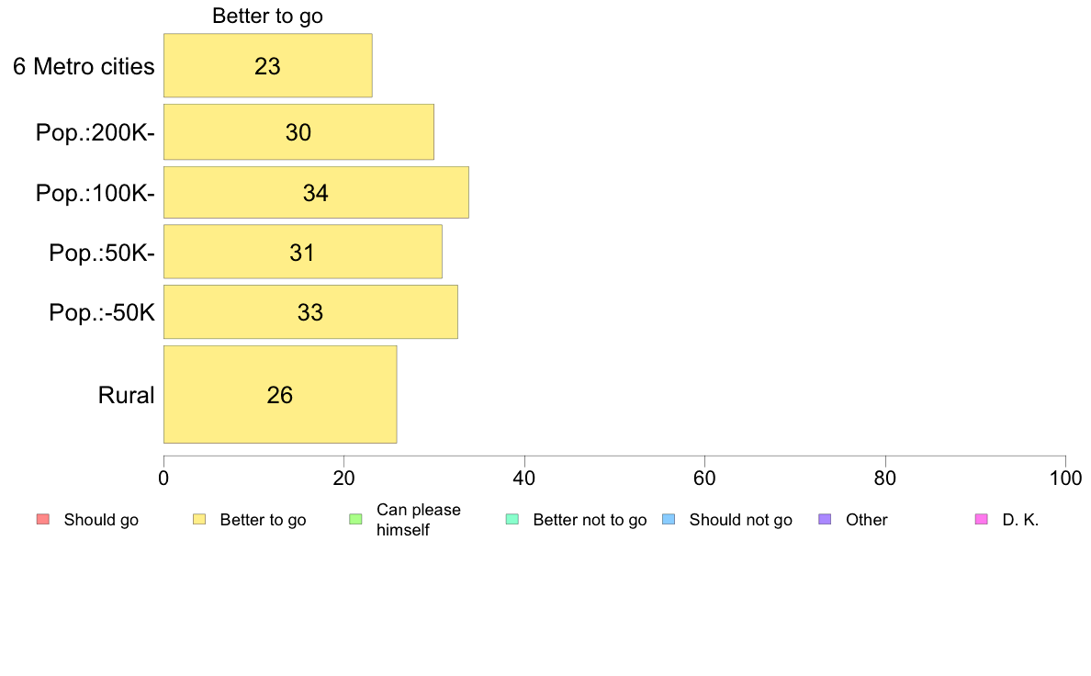Select the green Can please himself swatch
The image size is (1091, 676).
[x=355, y=519]
